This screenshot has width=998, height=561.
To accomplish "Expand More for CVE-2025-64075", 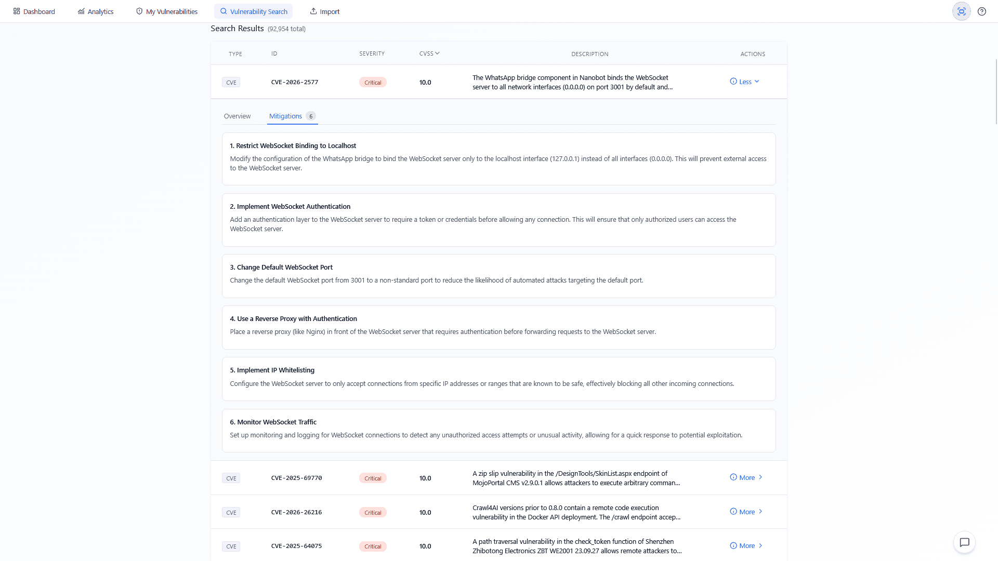I will point(746,545).
